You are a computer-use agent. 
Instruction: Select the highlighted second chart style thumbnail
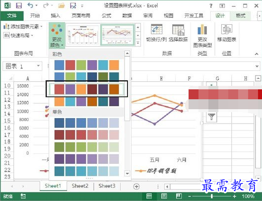pos(118,35)
